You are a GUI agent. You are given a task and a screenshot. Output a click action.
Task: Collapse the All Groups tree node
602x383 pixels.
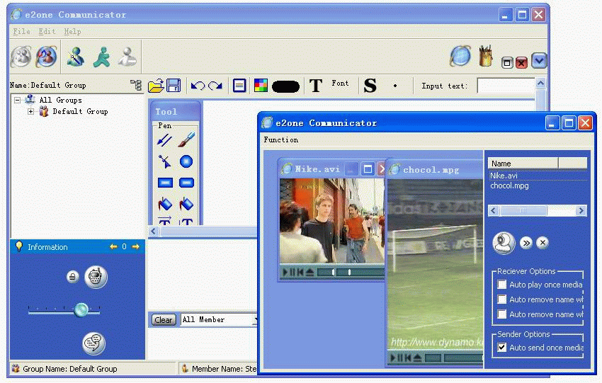pos(18,100)
